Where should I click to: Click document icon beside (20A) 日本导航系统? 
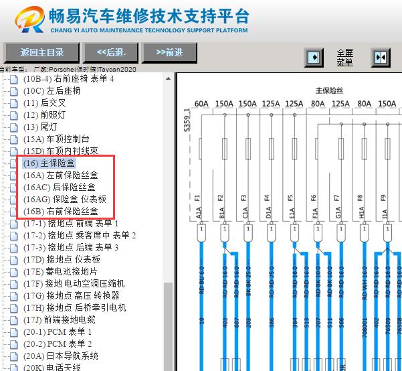pos(14,357)
